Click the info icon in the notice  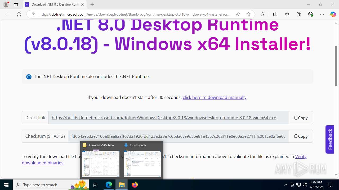tap(29, 77)
